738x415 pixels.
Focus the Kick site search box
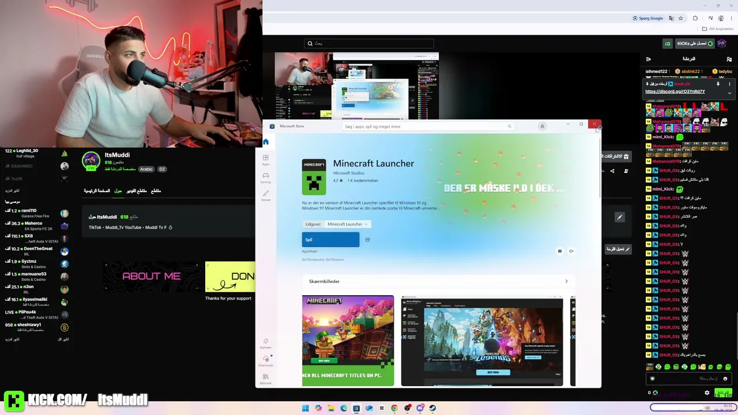point(369,43)
